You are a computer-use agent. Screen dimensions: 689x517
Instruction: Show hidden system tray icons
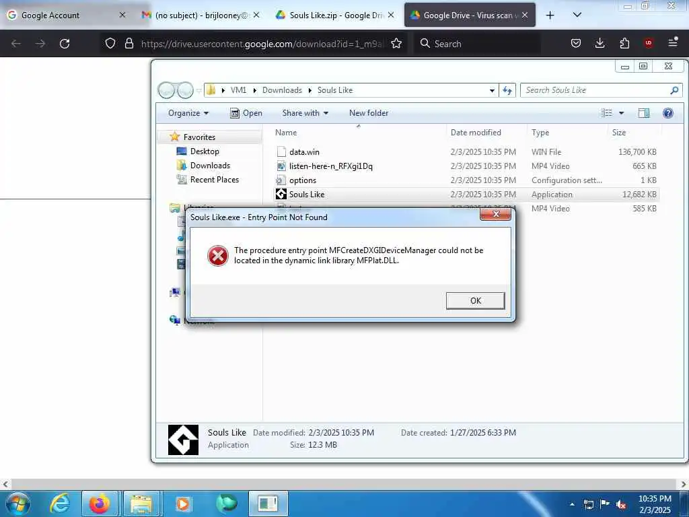pos(572,504)
